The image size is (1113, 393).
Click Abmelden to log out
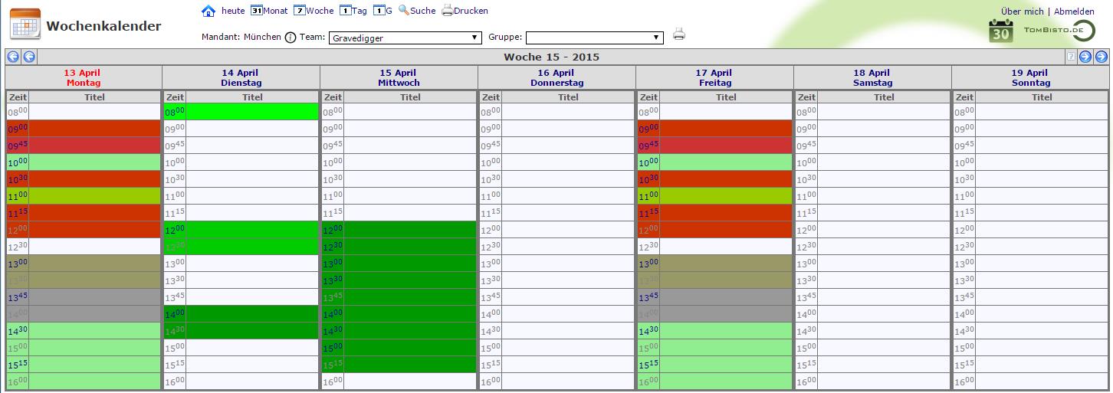coord(1074,11)
